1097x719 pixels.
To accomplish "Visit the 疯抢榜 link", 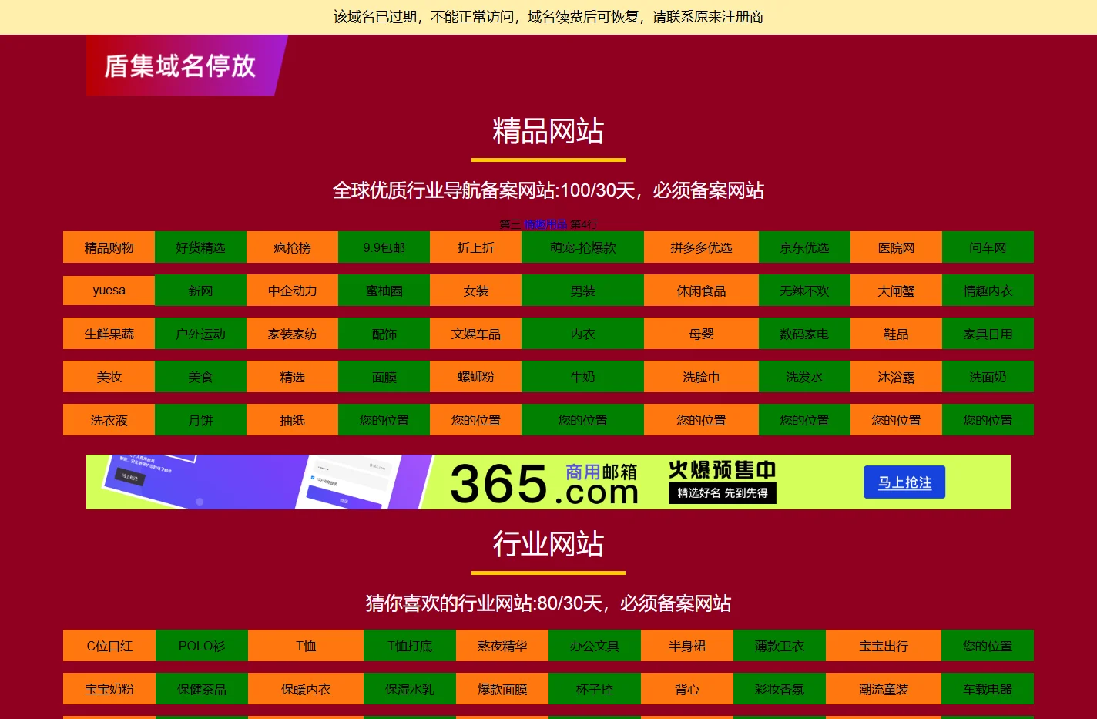I will (292, 247).
